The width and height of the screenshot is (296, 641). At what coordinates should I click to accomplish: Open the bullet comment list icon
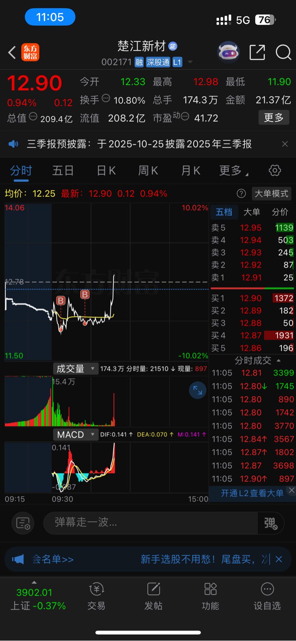click(x=23, y=523)
